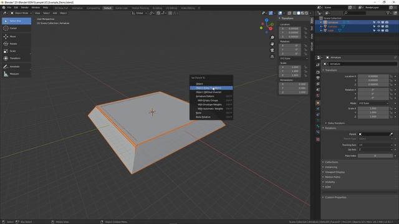Select the Move tool

click(x=17, y=37)
